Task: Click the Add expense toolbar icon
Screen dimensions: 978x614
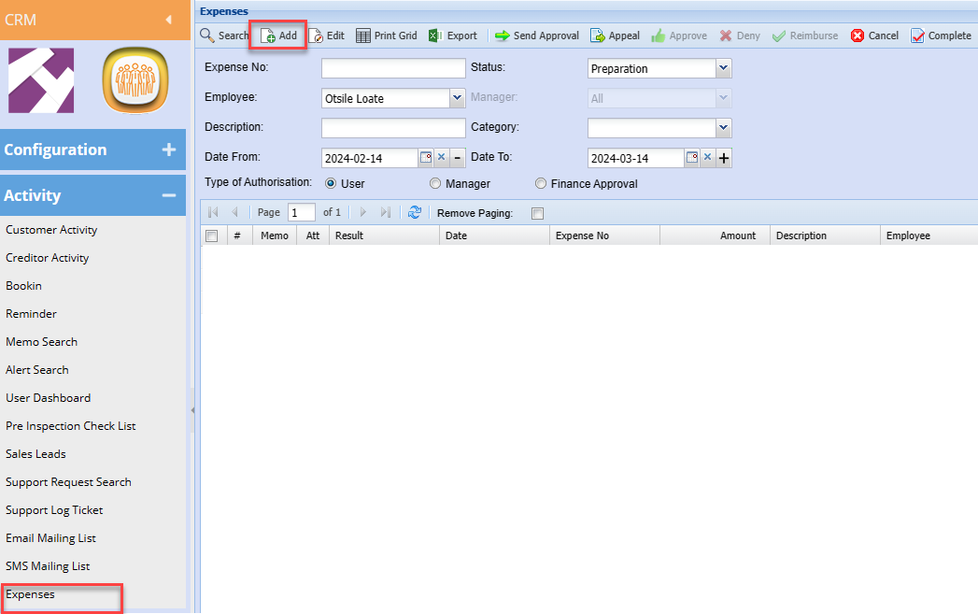Action: tap(268, 36)
